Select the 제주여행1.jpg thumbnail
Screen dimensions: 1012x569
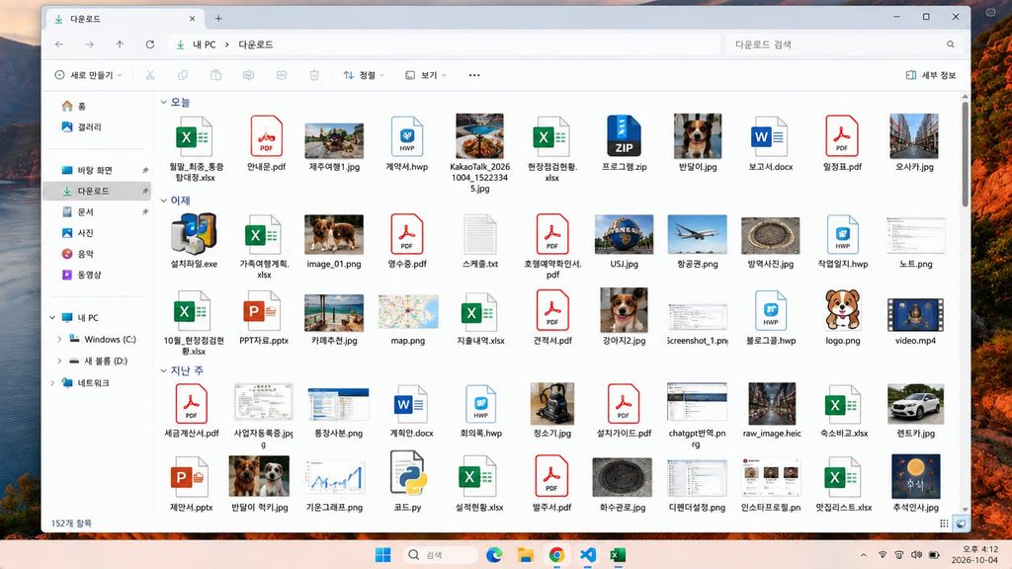click(334, 140)
